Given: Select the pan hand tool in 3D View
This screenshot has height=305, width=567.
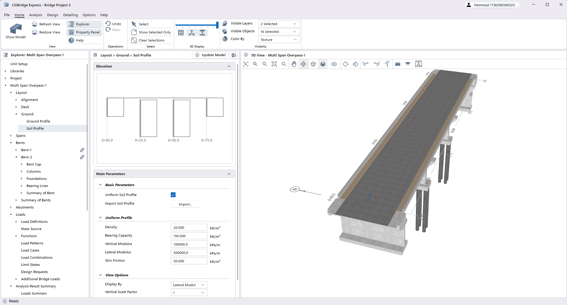Looking at the screenshot, I should coord(294,64).
